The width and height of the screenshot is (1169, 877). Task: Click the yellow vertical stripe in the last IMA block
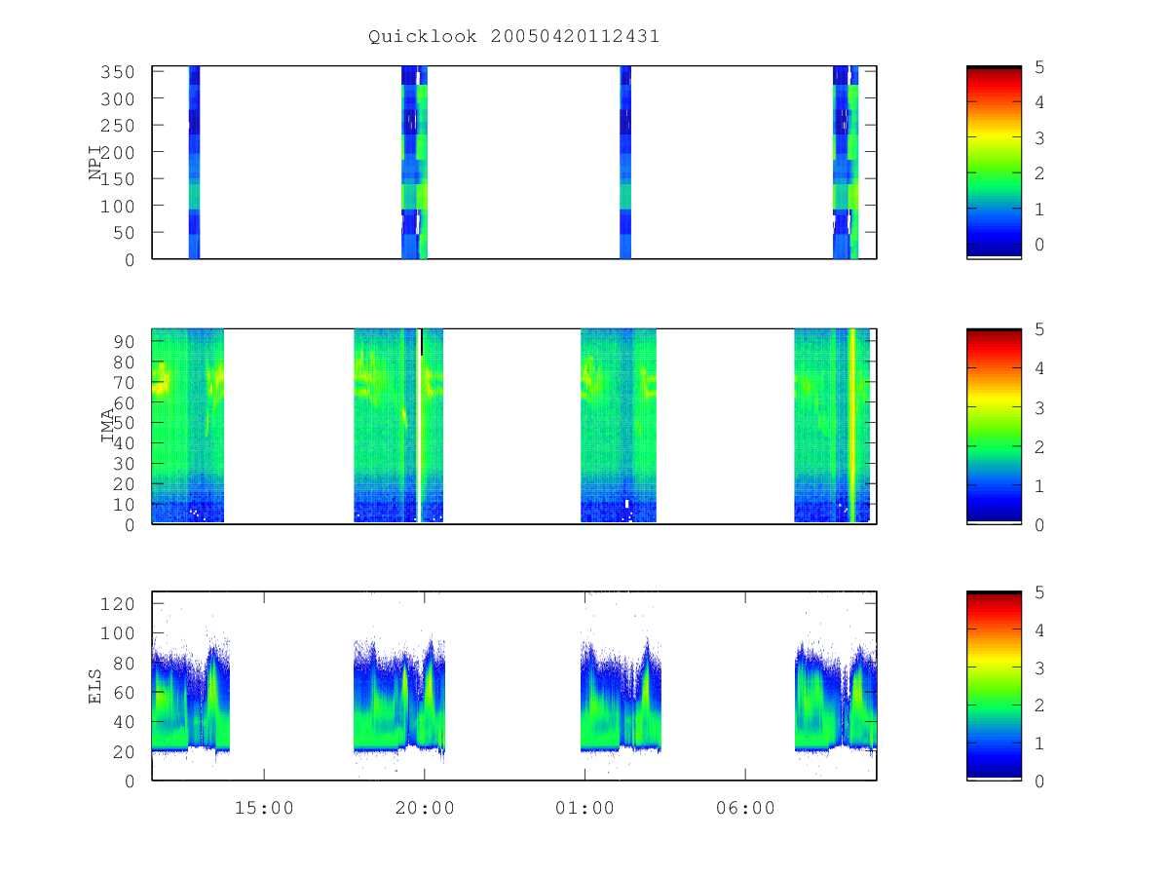[x=852, y=426]
